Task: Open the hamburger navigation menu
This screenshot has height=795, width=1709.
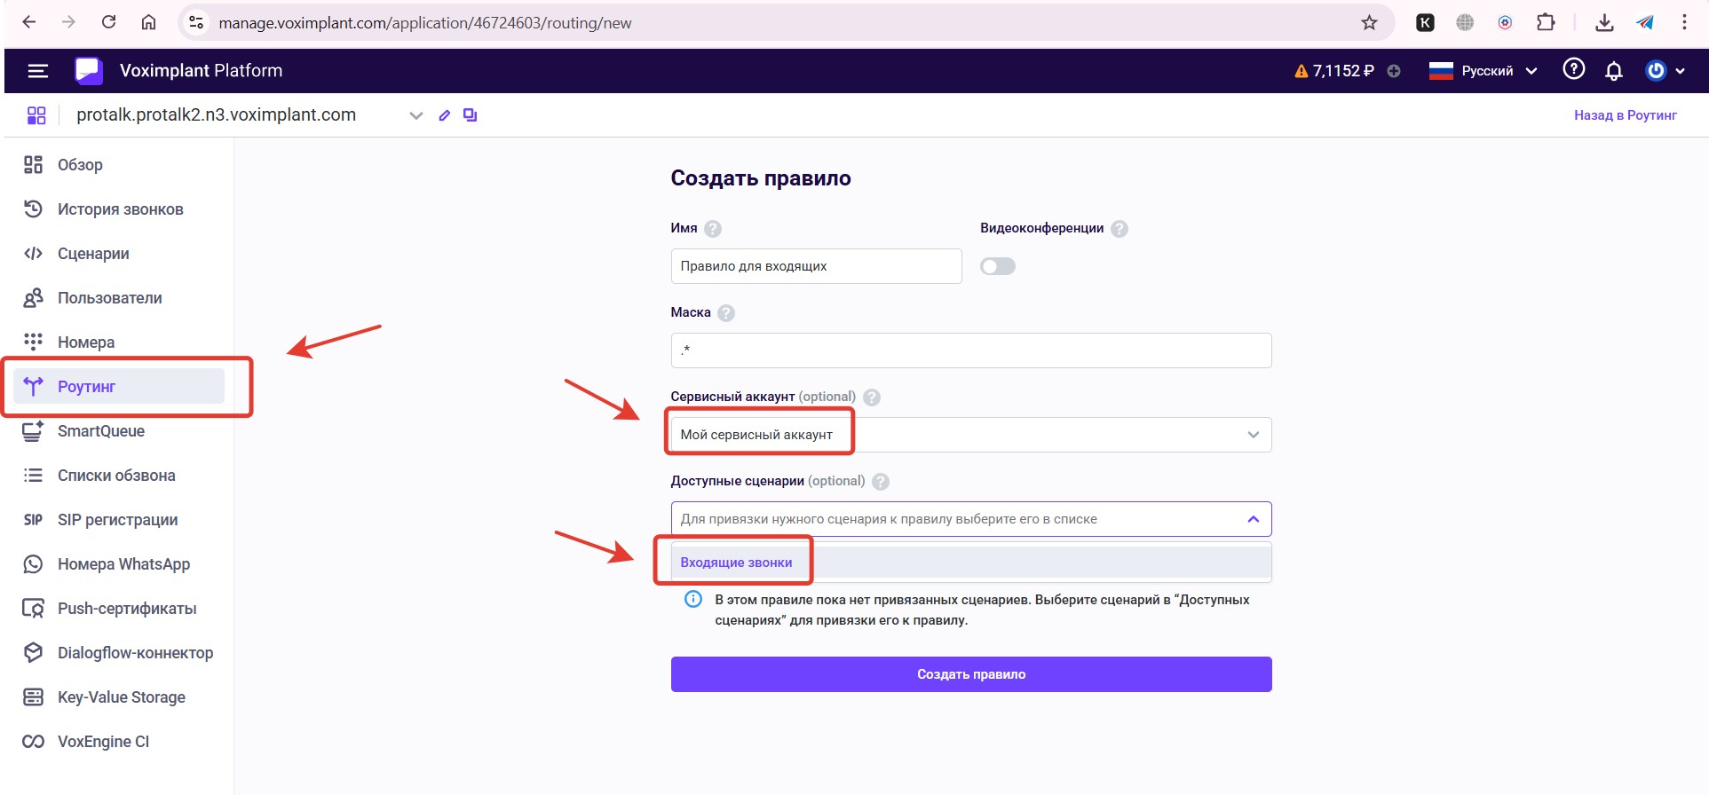Action: tap(37, 71)
